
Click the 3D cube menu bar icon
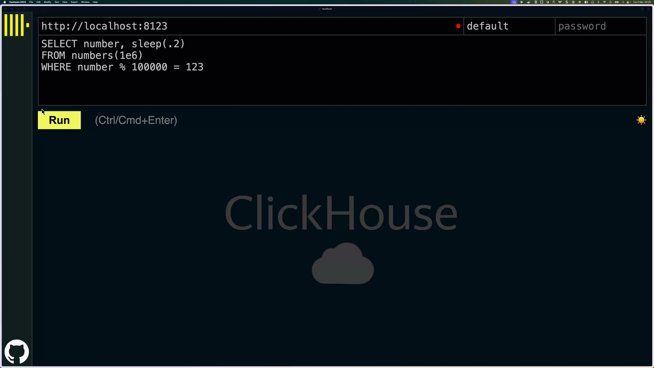pos(548,2)
